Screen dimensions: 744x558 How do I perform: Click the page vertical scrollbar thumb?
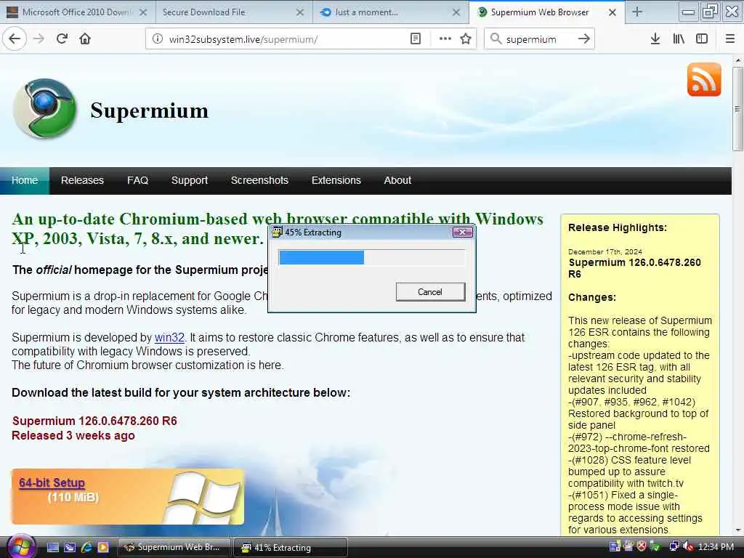737,109
